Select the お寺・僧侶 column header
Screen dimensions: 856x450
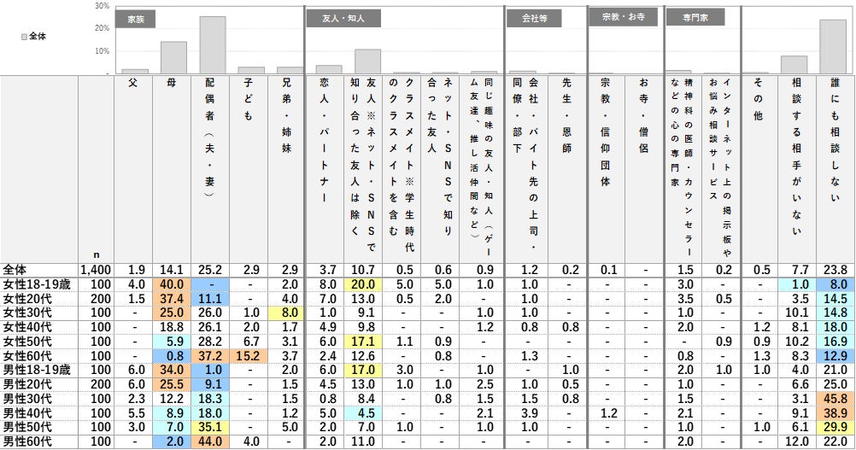(643, 169)
